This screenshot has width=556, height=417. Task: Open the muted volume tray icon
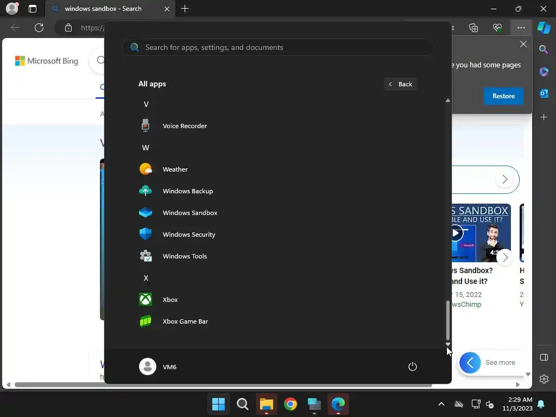[490, 404]
